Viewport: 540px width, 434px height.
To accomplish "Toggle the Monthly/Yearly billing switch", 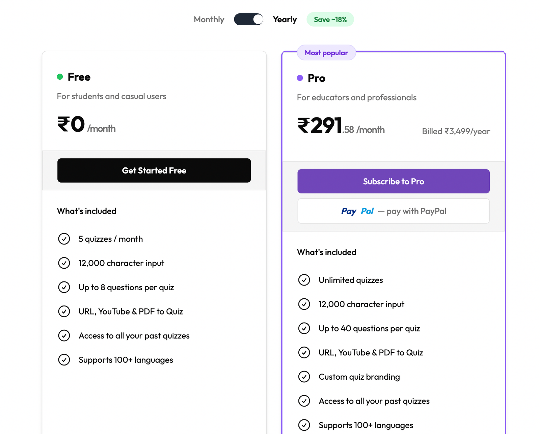I will click(x=248, y=19).
